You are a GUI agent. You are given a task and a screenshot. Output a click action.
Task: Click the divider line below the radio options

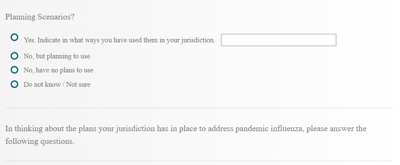point(199,108)
